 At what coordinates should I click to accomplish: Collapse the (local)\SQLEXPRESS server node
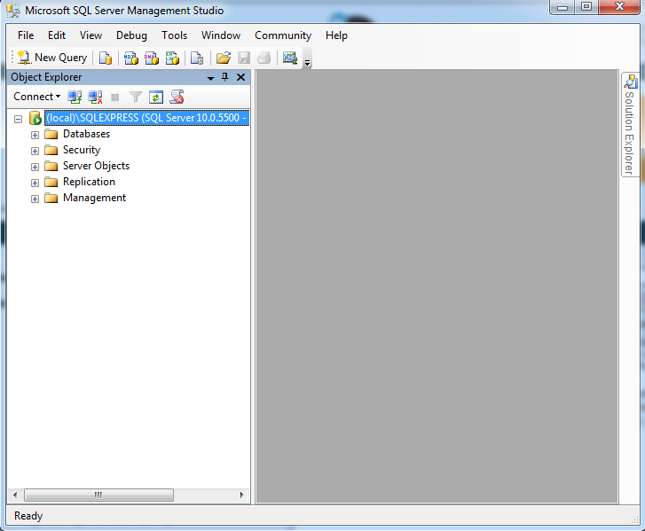[18, 119]
